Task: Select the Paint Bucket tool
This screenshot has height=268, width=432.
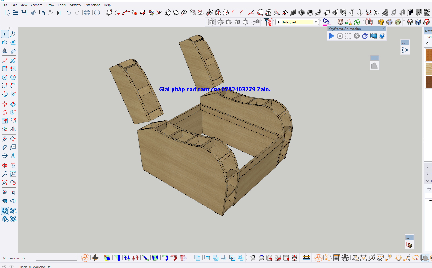Action: [x=5, y=42]
